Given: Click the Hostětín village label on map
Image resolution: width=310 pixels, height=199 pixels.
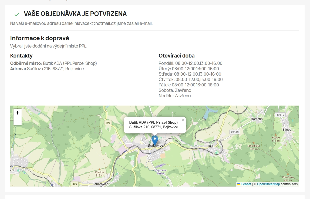Looking at the screenshot, I should (257, 119).
